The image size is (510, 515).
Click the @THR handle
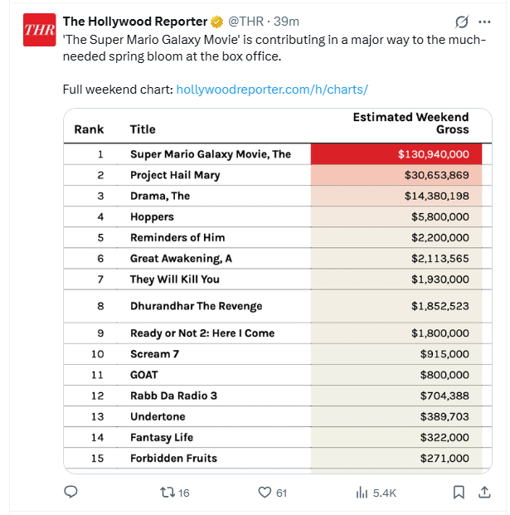(x=246, y=22)
